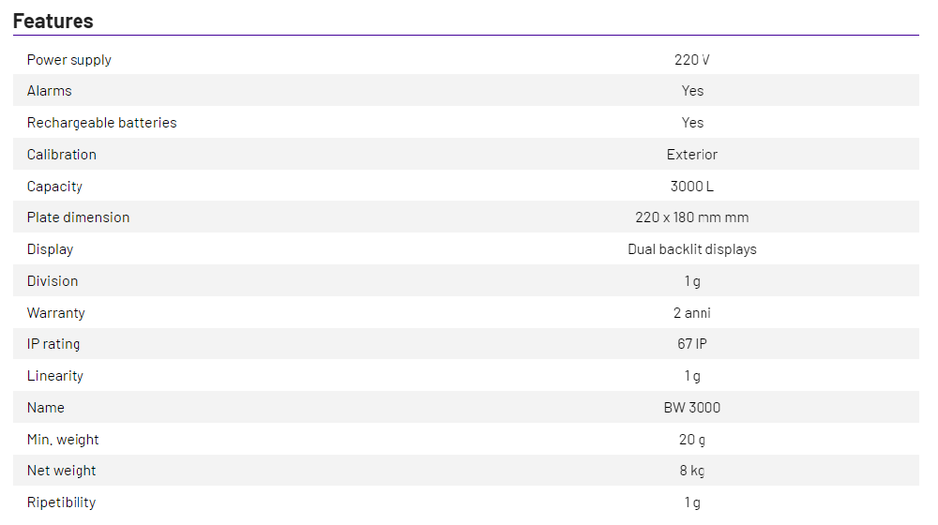Viewport: 938px width, 525px height.
Task: Click the Rechargeable batteries label
Action: [102, 123]
